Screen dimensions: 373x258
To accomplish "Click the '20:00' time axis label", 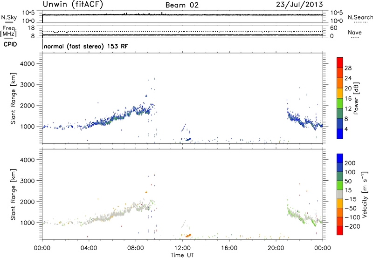I will (x=276, y=248).
